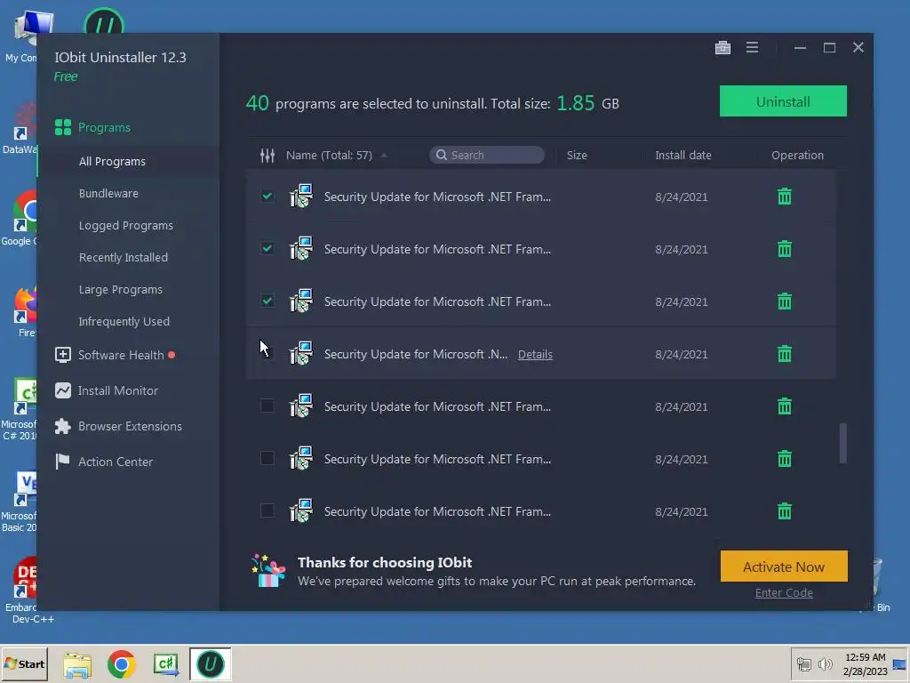Open the hamburger options menu
The width and height of the screenshot is (910, 683).
click(752, 48)
